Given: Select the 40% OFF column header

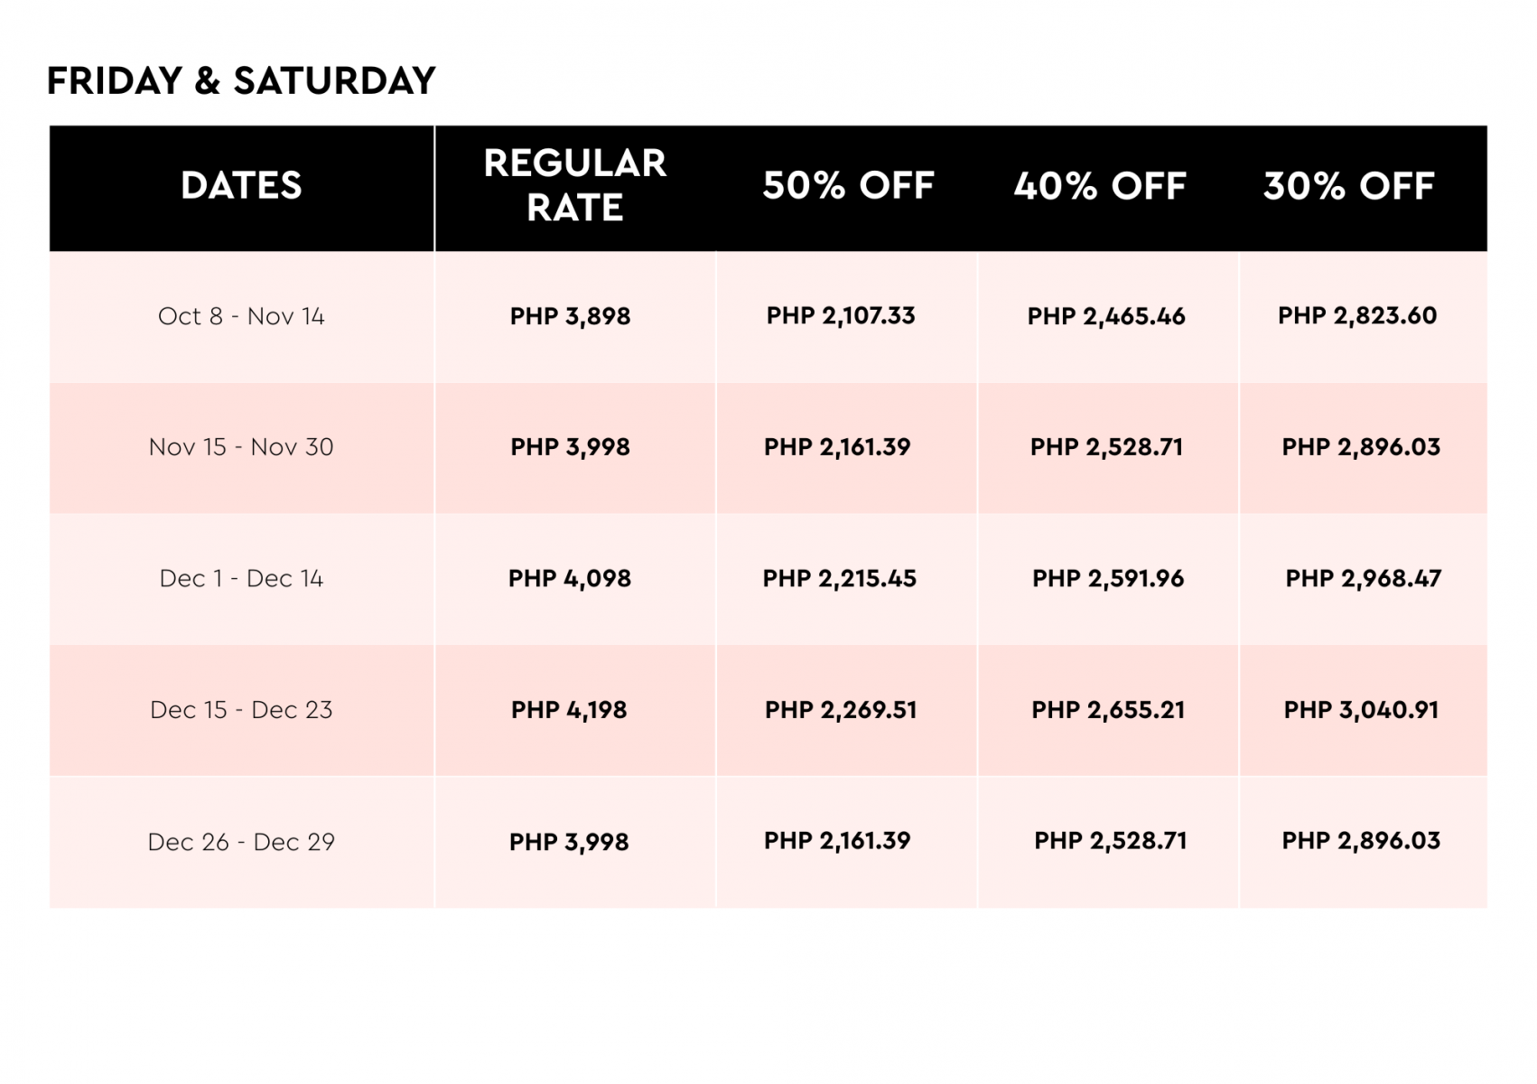Looking at the screenshot, I should [x=1099, y=186].
